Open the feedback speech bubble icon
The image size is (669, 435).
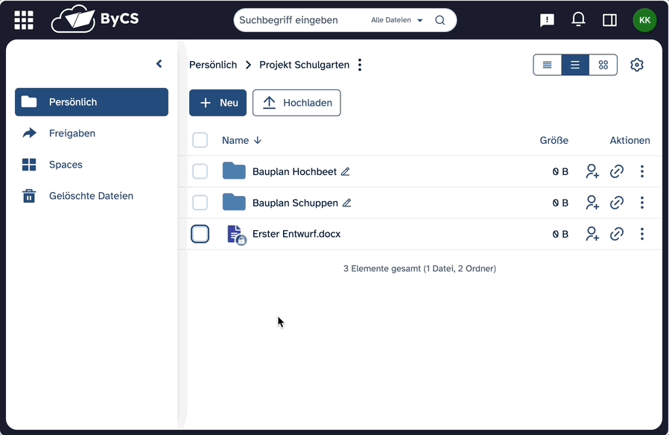(547, 20)
